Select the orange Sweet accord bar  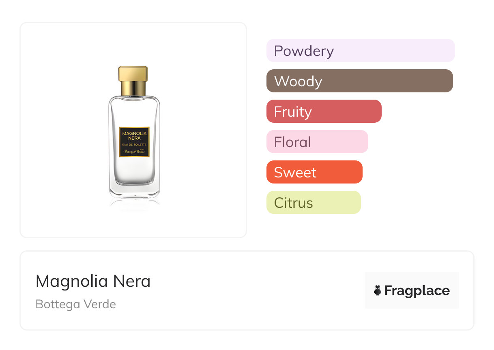tap(314, 172)
